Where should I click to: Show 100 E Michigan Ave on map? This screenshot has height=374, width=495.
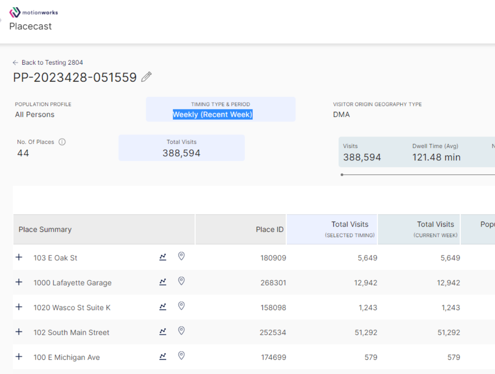pos(181,356)
